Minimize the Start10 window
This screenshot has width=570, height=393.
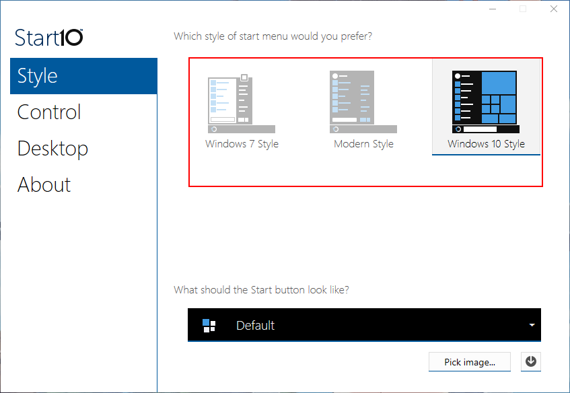[x=492, y=9]
